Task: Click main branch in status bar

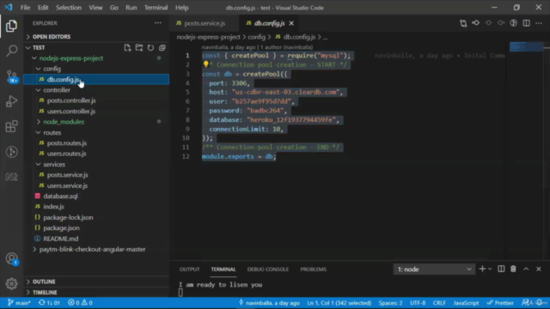Action: click(19, 303)
